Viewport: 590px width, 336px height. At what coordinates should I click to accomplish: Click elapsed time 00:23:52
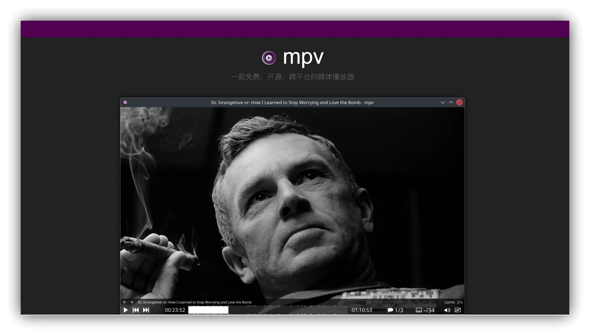(x=175, y=310)
